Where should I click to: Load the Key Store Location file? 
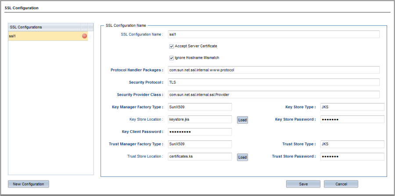242,120
